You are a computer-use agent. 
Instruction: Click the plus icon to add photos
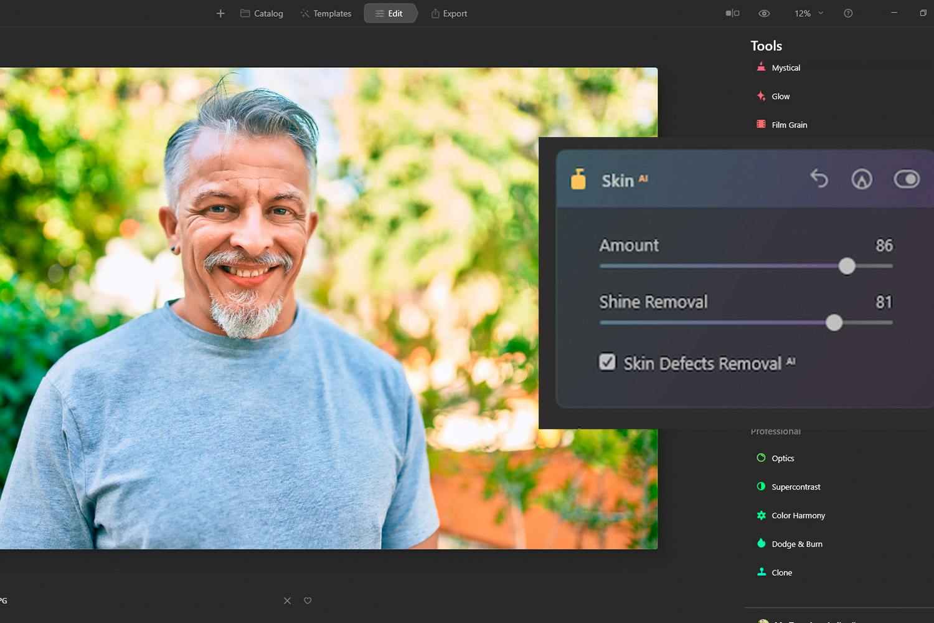220,13
